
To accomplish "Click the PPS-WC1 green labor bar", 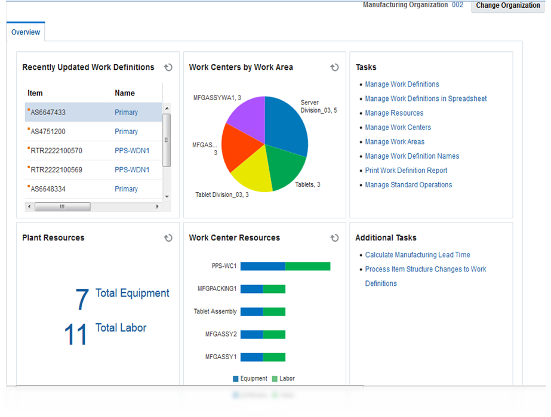I will click(307, 266).
